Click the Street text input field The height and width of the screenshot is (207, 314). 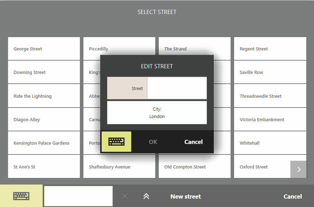[177, 88]
